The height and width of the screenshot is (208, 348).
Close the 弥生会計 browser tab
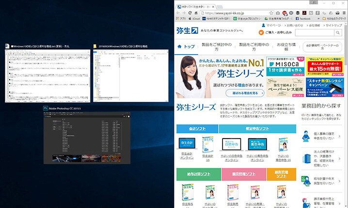pos(213,7)
